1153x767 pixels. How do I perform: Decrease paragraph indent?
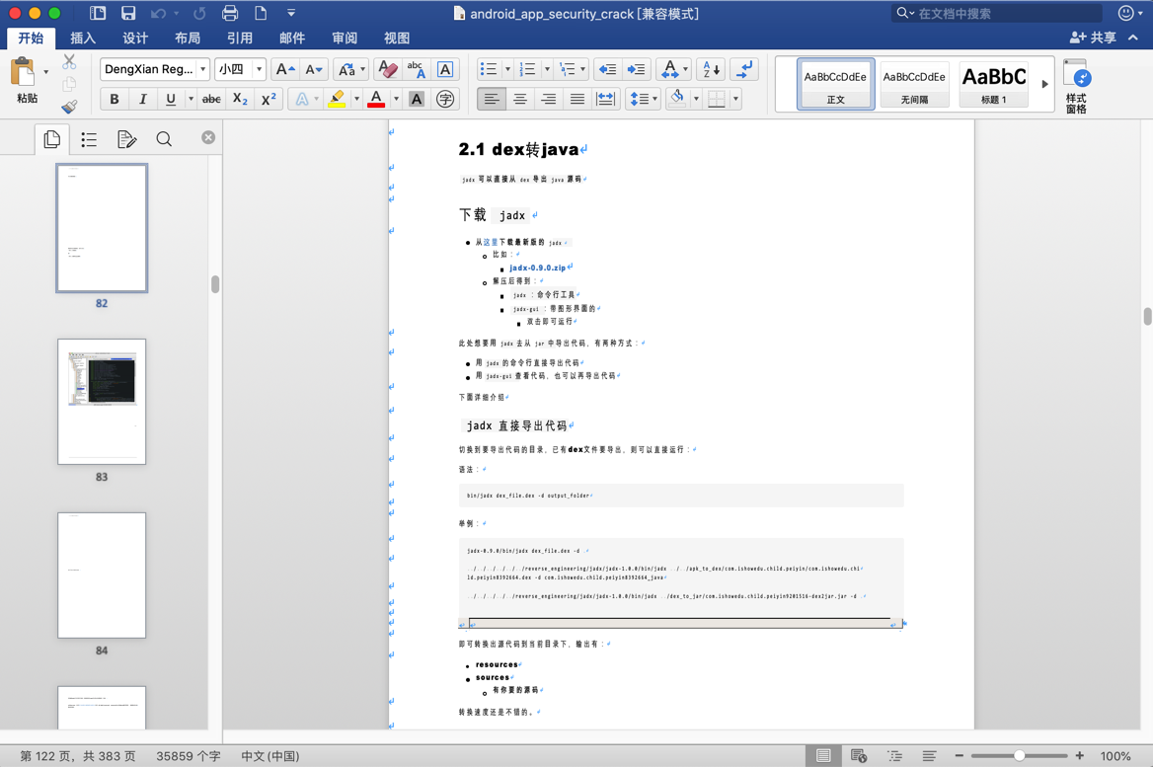(x=607, y=69)
